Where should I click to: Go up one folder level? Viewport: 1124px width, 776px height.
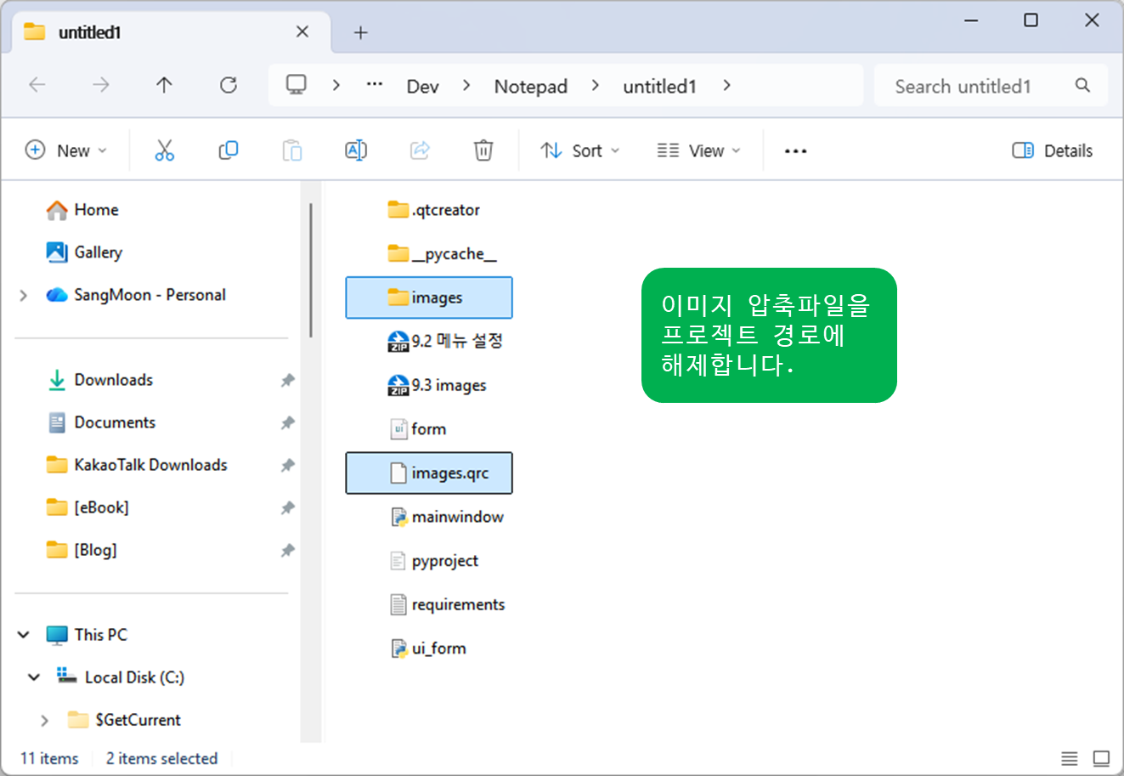click(x=164, y=85)
